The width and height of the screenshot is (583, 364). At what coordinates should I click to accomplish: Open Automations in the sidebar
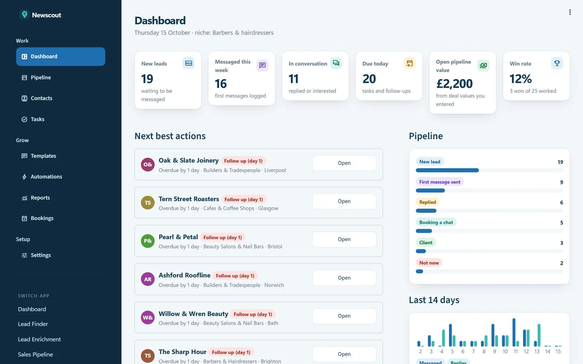coord(60,177)
